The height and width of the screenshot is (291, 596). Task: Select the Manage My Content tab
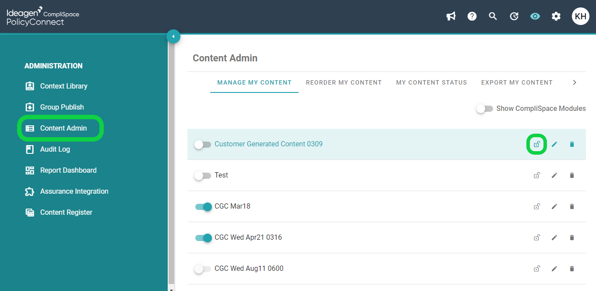click(254, 82)
